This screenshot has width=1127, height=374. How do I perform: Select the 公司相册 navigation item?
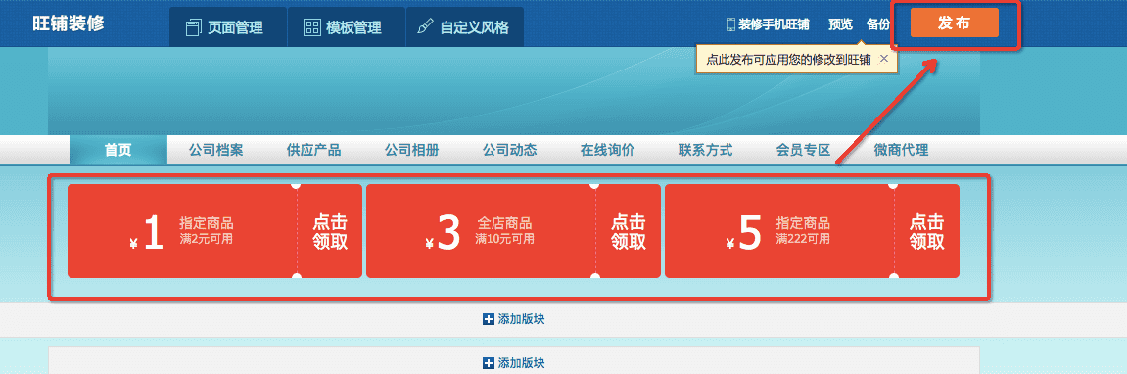(412, 151)
